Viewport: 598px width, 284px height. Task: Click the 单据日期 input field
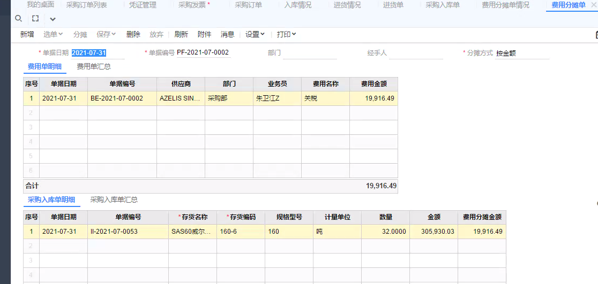[x=98, y=53]
